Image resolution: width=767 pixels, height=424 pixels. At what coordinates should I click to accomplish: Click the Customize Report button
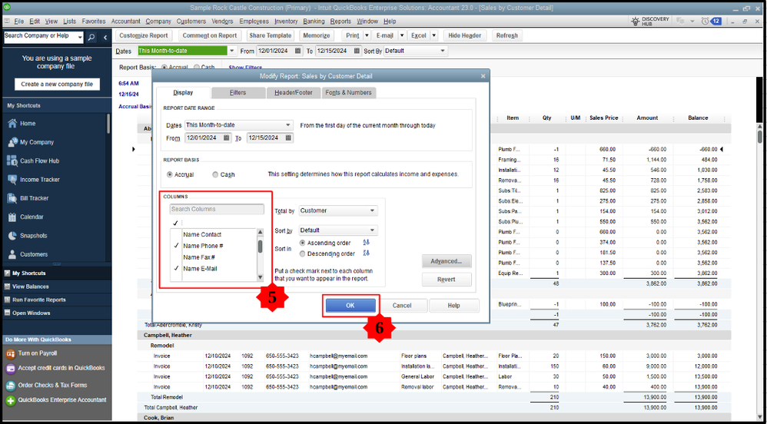click(143, 35)
